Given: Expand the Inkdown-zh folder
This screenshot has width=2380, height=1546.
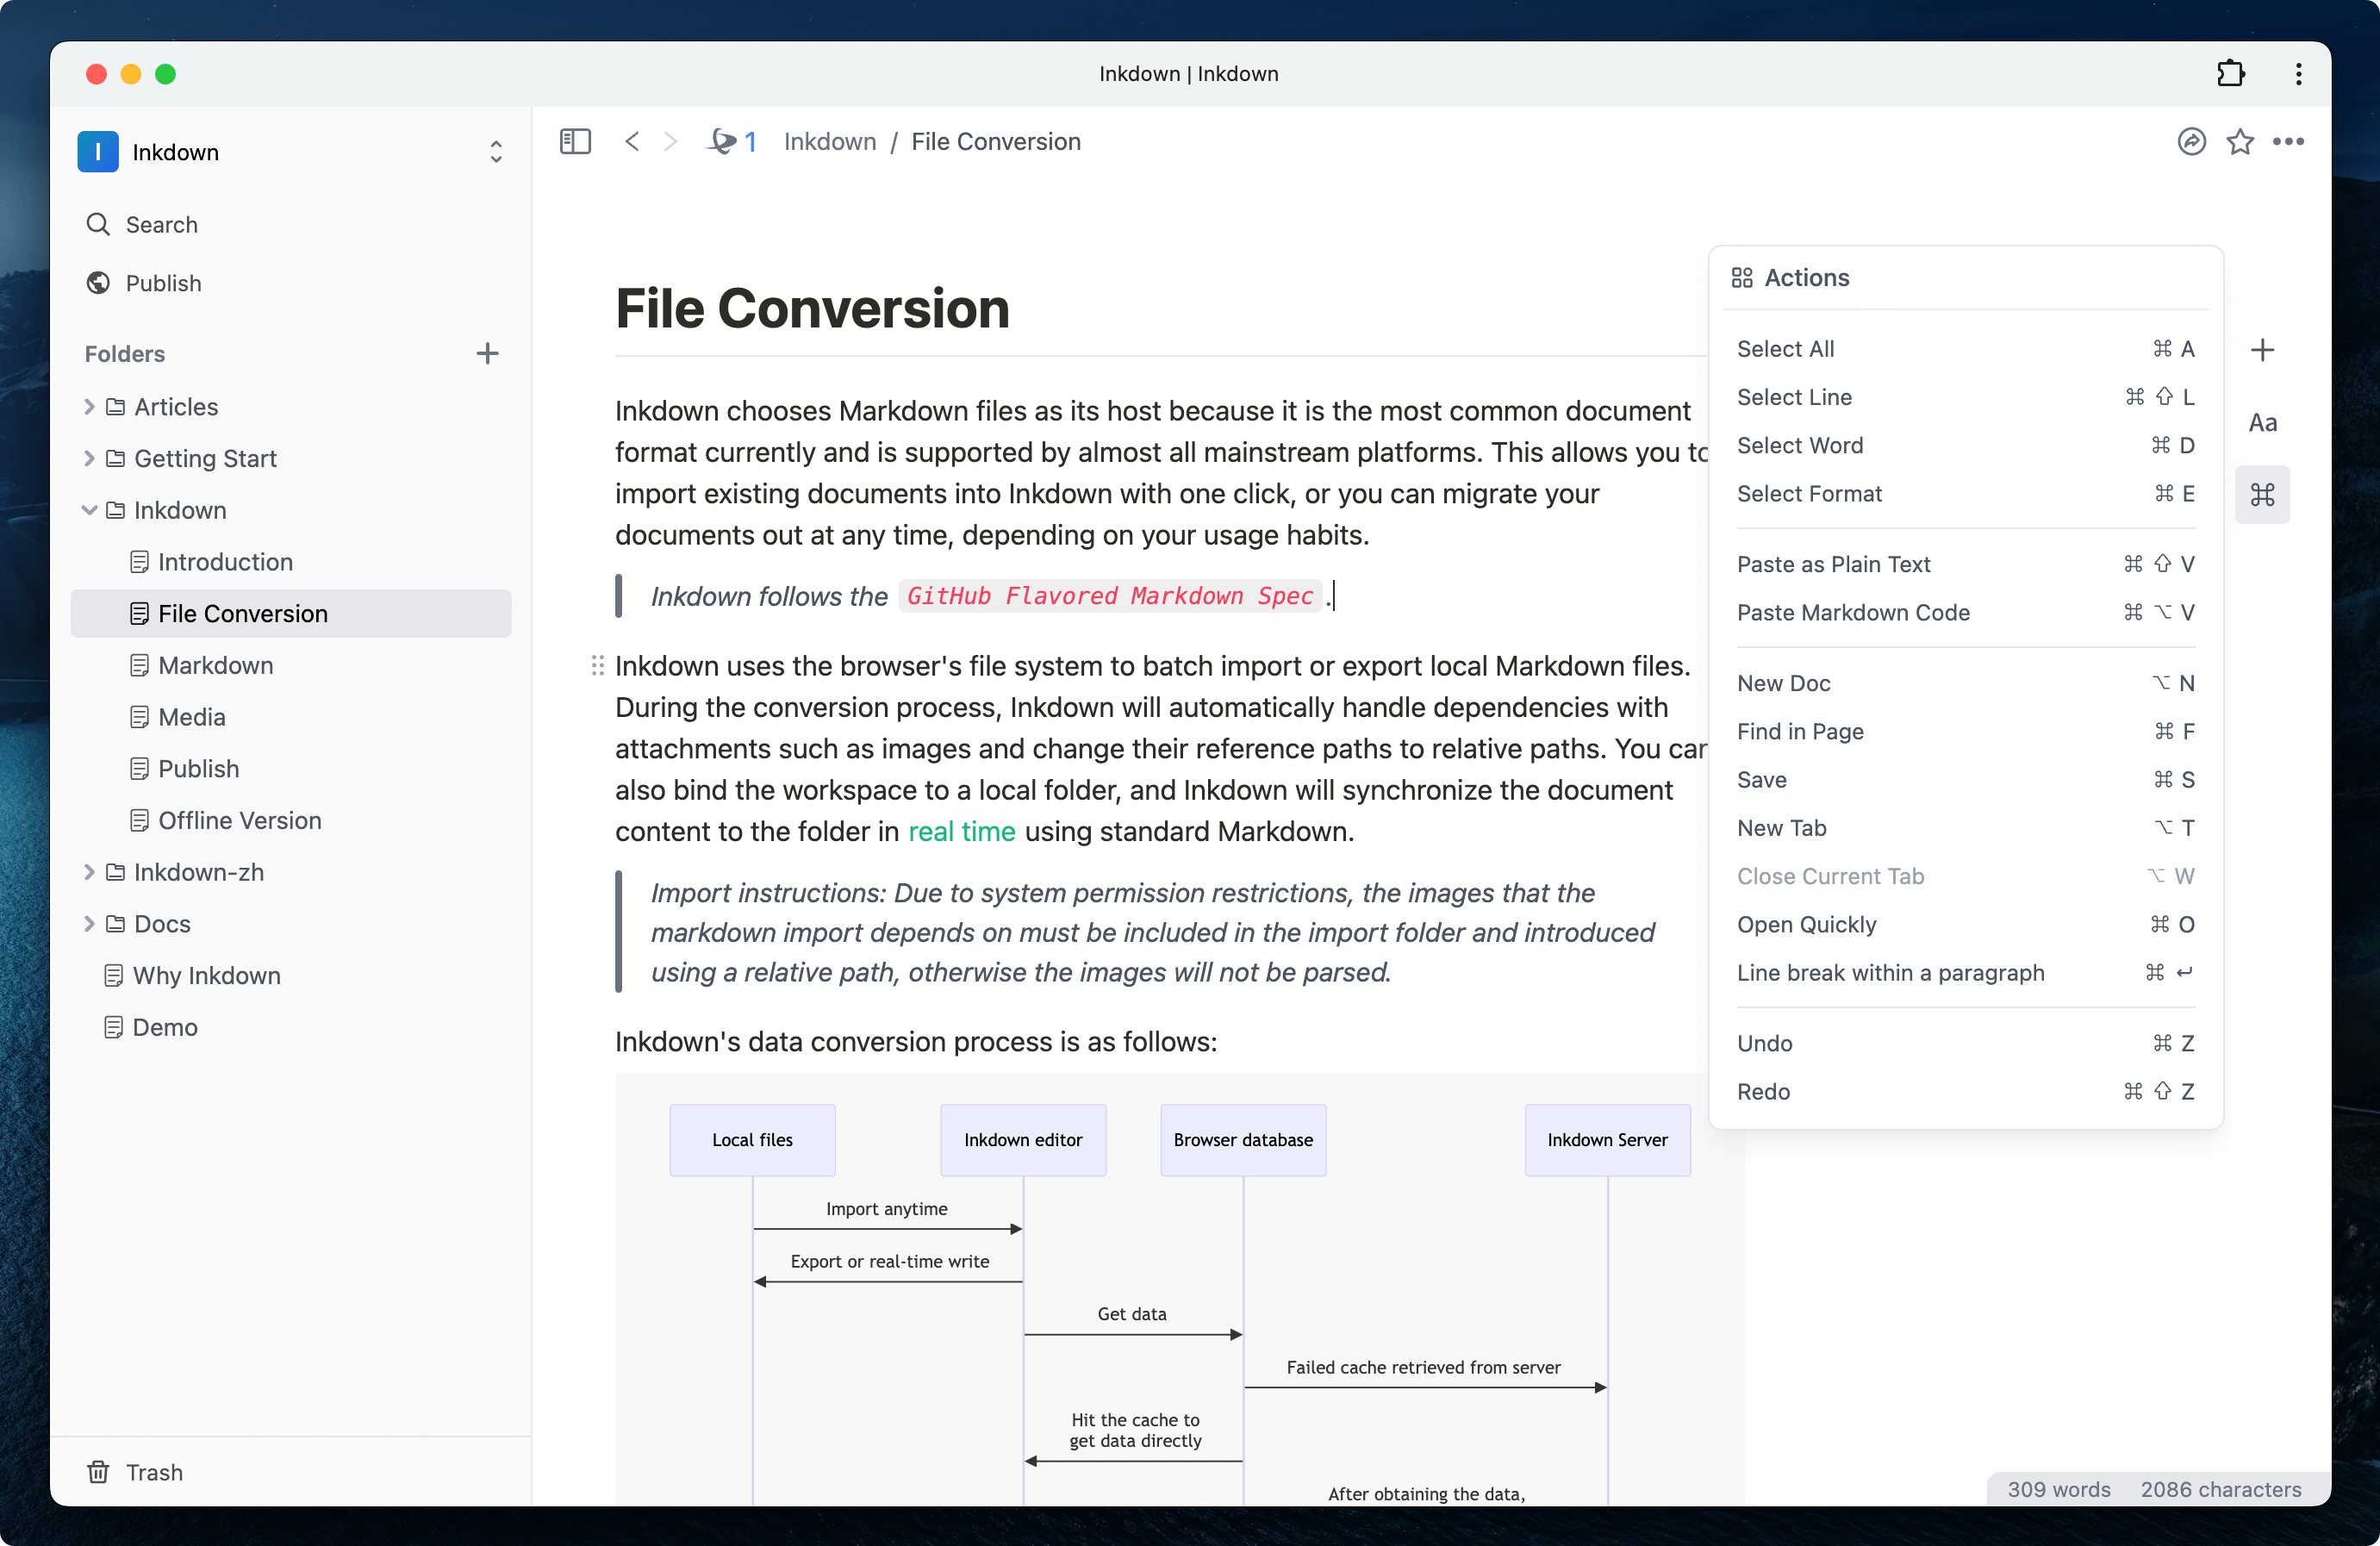Looking at the screenshot, I should [88, 872].
